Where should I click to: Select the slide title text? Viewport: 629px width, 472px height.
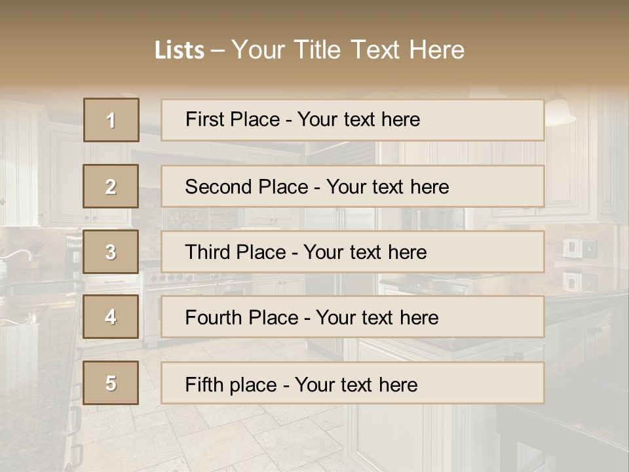[x=309, y=50]
